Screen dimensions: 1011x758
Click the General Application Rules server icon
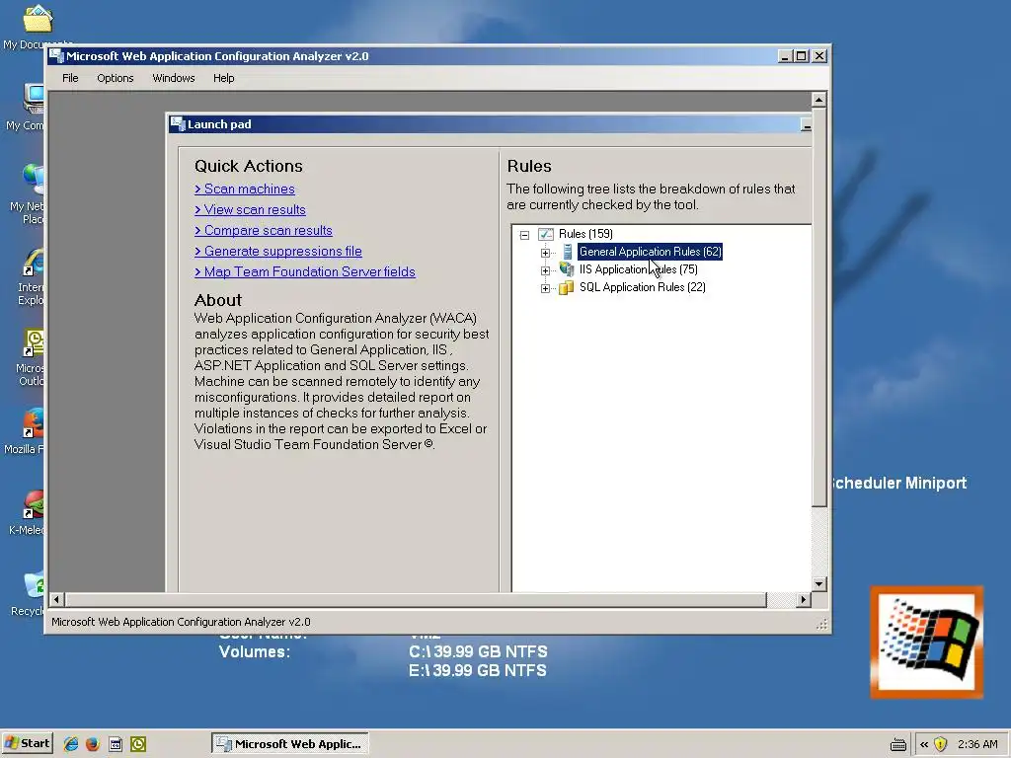coord(568,252)
